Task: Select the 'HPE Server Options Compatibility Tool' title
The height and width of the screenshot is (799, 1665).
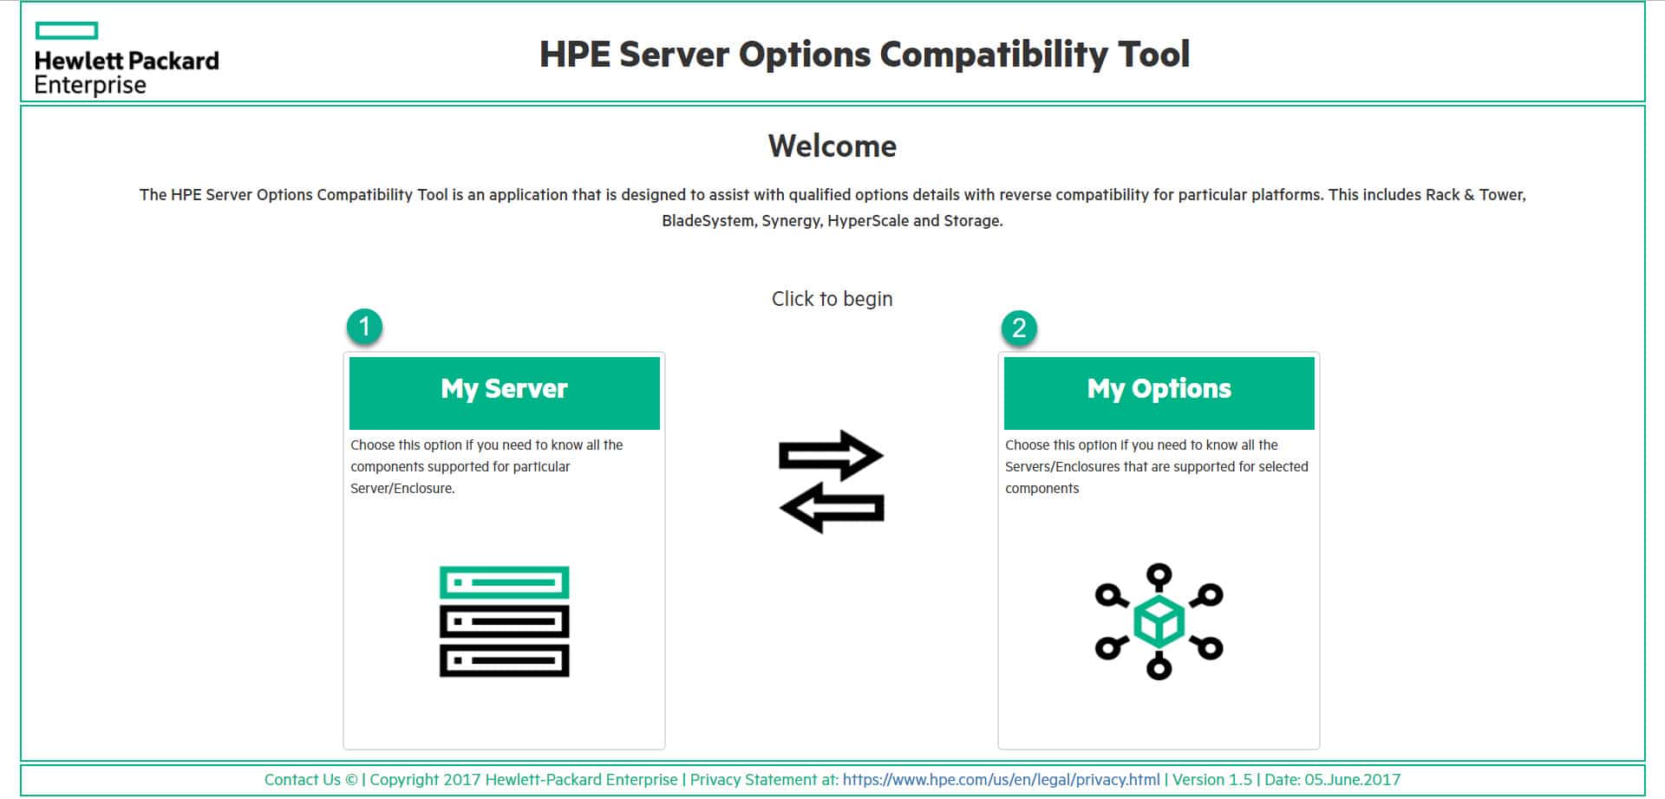Action: pyautogui.click(x=865, y=54)
